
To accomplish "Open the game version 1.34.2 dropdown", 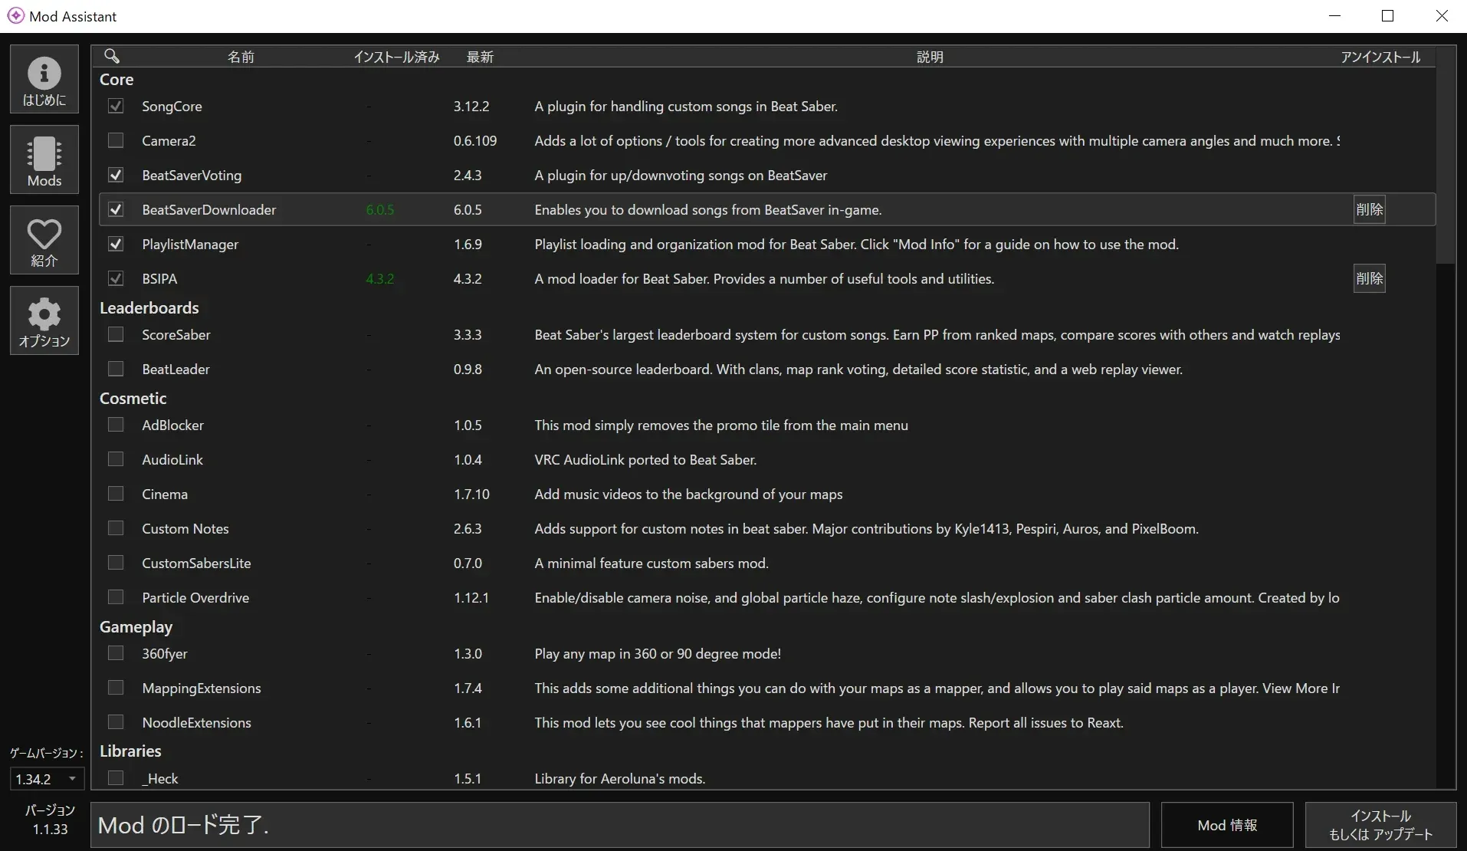I will [x=45, y=779].
